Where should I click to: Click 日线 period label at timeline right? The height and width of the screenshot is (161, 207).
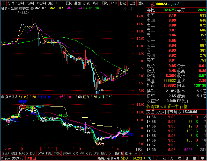pos(139,149)
